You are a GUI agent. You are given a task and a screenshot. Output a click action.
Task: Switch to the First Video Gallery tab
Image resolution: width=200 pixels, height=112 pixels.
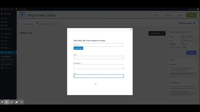27,24
